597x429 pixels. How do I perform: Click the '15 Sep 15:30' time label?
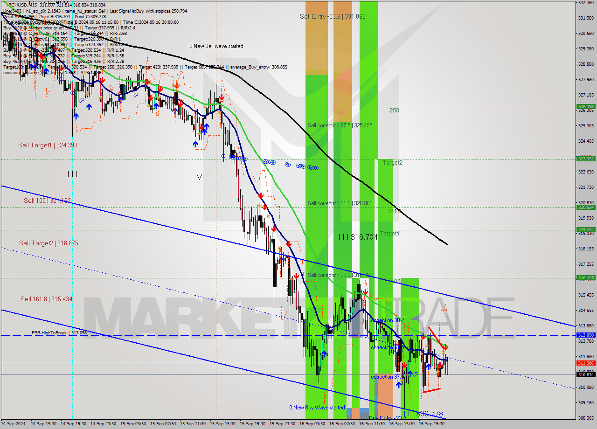click(x=223, y=424)
